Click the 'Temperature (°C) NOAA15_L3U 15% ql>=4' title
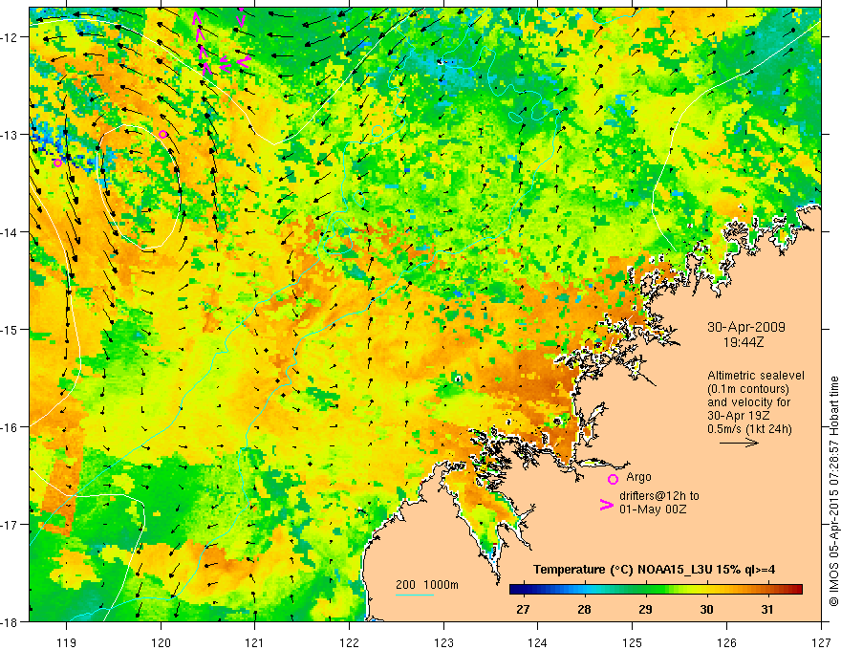The image size is (841, 650). tap(654, 569)
